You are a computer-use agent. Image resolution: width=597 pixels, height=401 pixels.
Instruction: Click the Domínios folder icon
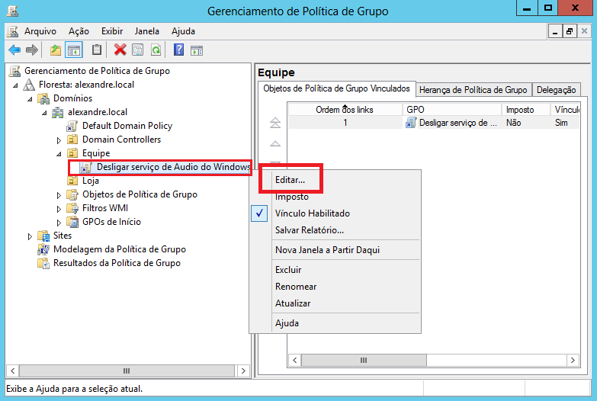43,98
